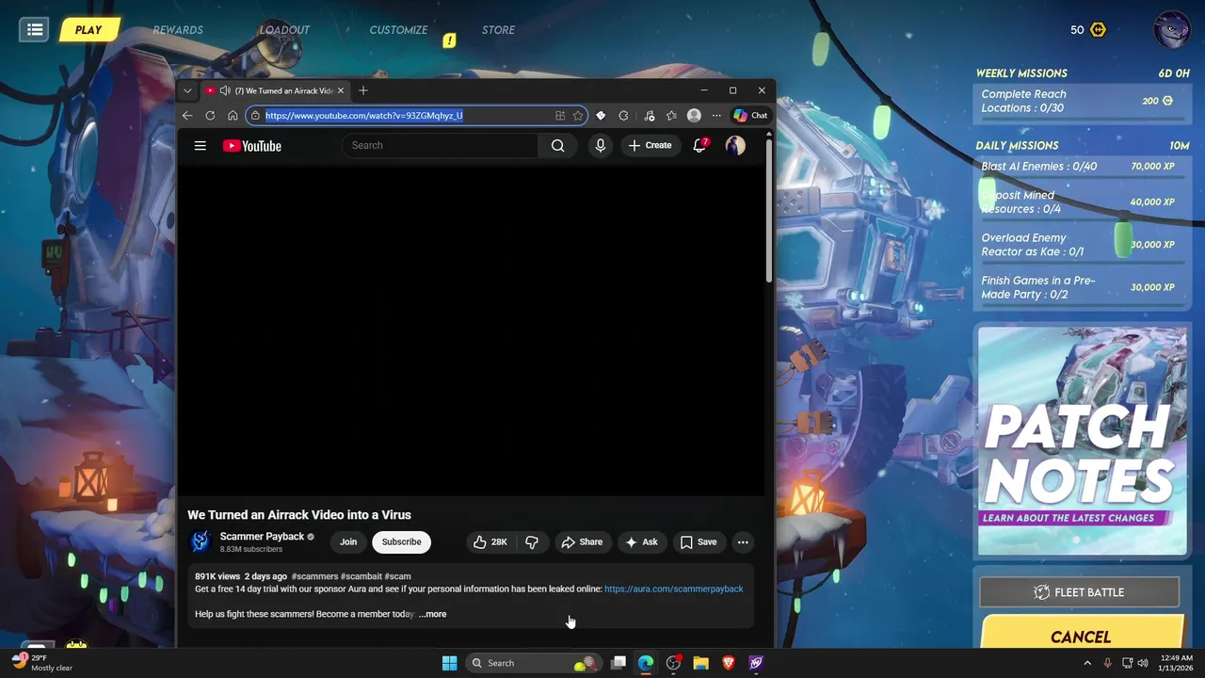1205x678 pixels.
Task: Click into the YouTube Search field
Action: point(441,145)
